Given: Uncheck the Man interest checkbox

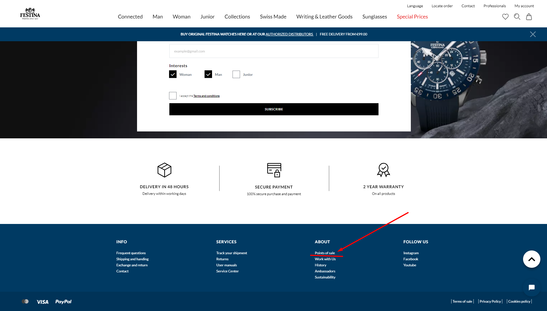Looking at the screenshot, I should [208, 74].
